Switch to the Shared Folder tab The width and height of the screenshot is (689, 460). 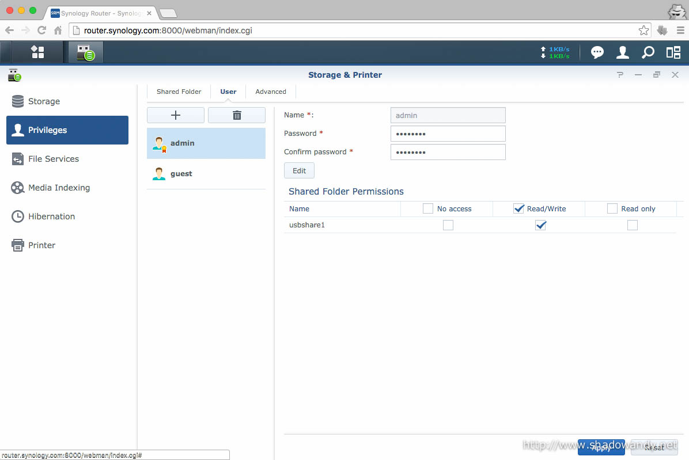pos(179,92)
